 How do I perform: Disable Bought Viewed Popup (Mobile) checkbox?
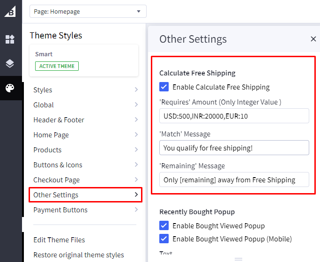point(164,239)
